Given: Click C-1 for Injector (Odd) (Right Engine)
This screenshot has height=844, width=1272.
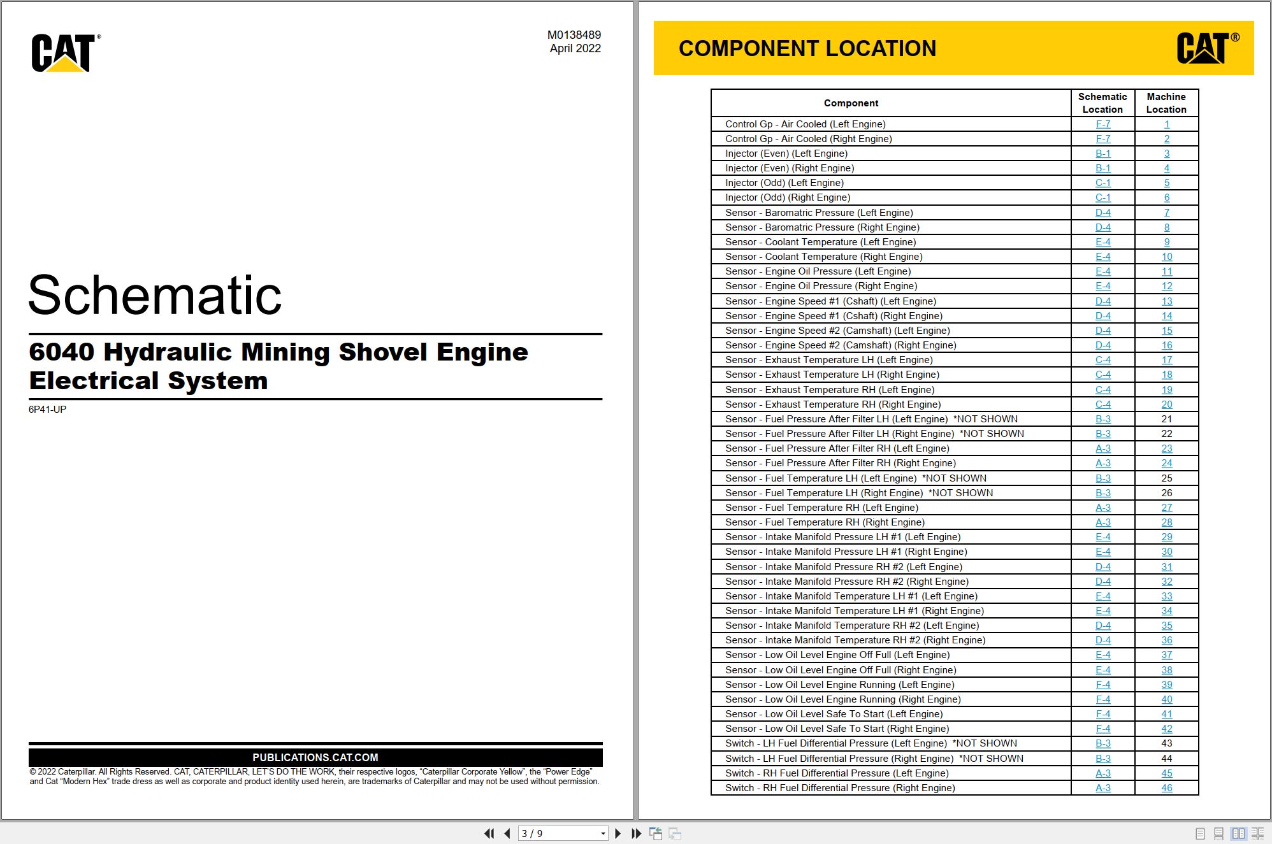Looking at the screenshot, I should coord(1103,197).
